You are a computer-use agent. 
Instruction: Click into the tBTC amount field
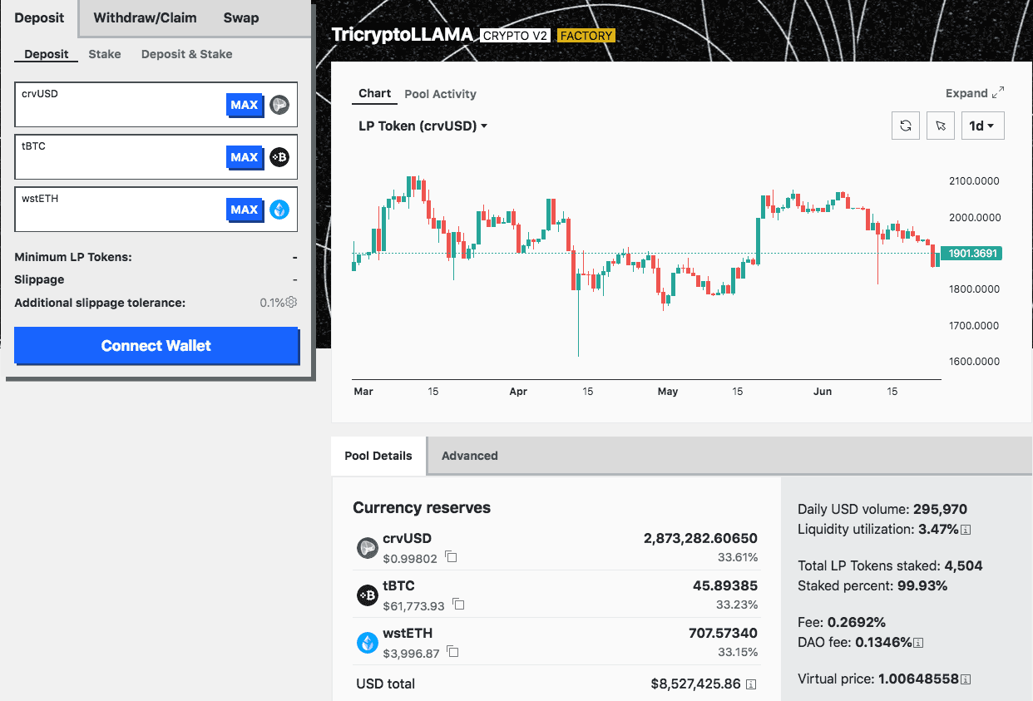[x=121, y=161]
